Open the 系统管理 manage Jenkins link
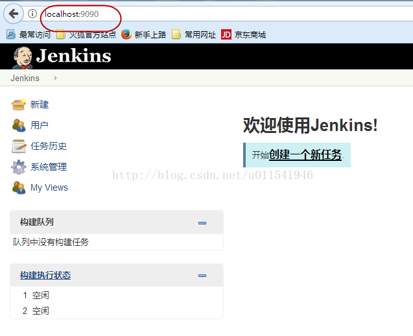This screenshot has height=336, width=413. click(49, 167)
